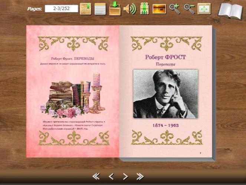Open the bookmarks page icon
Viewport: 246px width, 185px height.
86,8
